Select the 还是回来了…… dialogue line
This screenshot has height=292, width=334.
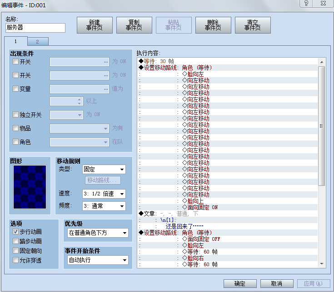pos(228,226)
